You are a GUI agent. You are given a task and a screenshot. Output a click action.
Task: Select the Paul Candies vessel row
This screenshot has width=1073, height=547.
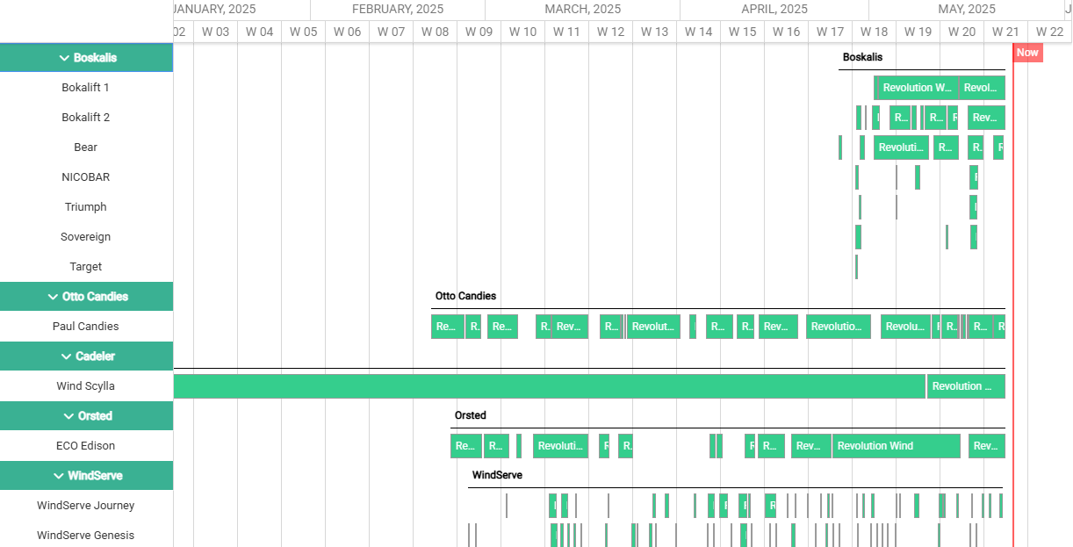click(86, 327)
